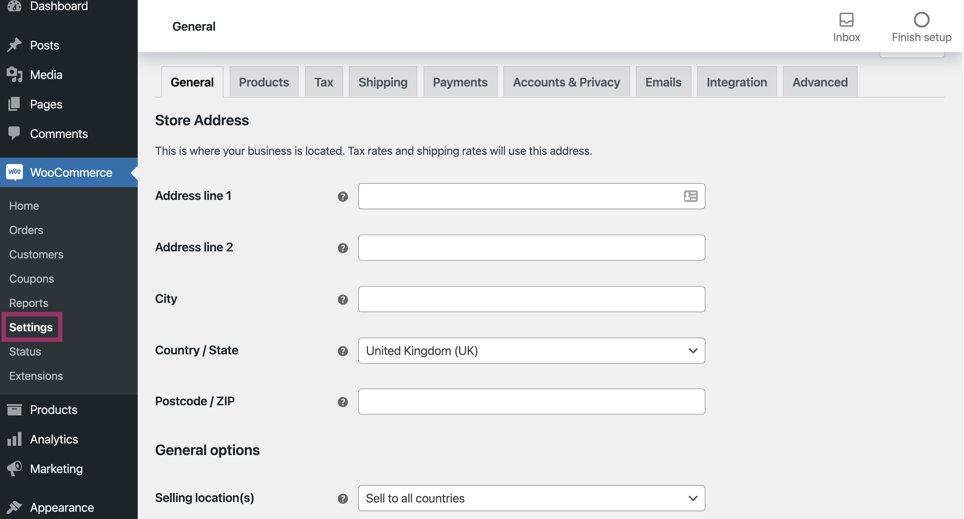
Task: Open the Payments tab
Action: tap(460, 82)
